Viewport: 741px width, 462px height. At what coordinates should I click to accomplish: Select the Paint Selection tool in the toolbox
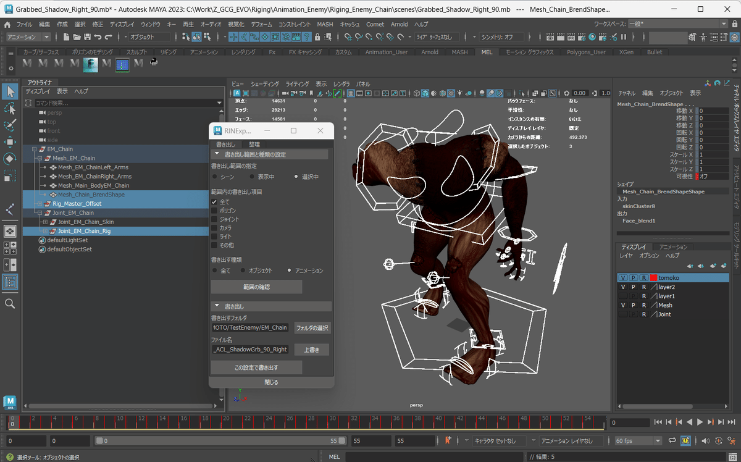9,122
